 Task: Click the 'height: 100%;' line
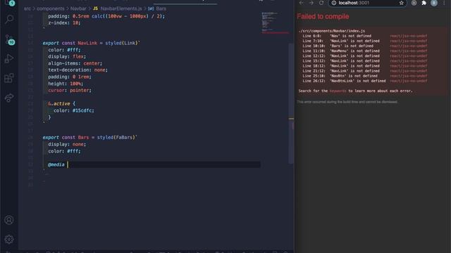[x=66, y=84]
